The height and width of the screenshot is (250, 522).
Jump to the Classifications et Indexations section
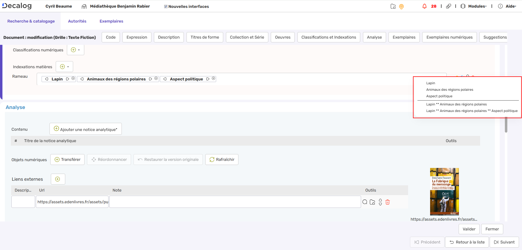coord(329,37)
